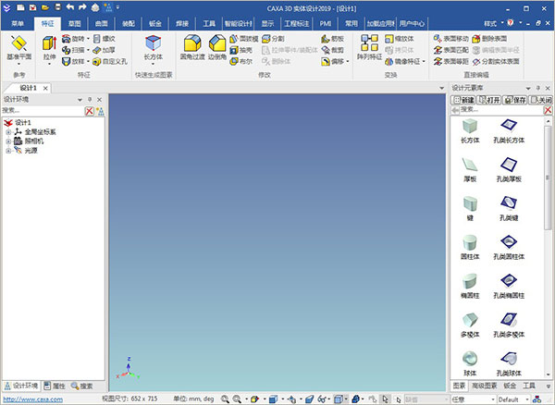Choose the 裁剪 trim tool
The height and width of the screenshot is (405, 555).
pos(333,50)
